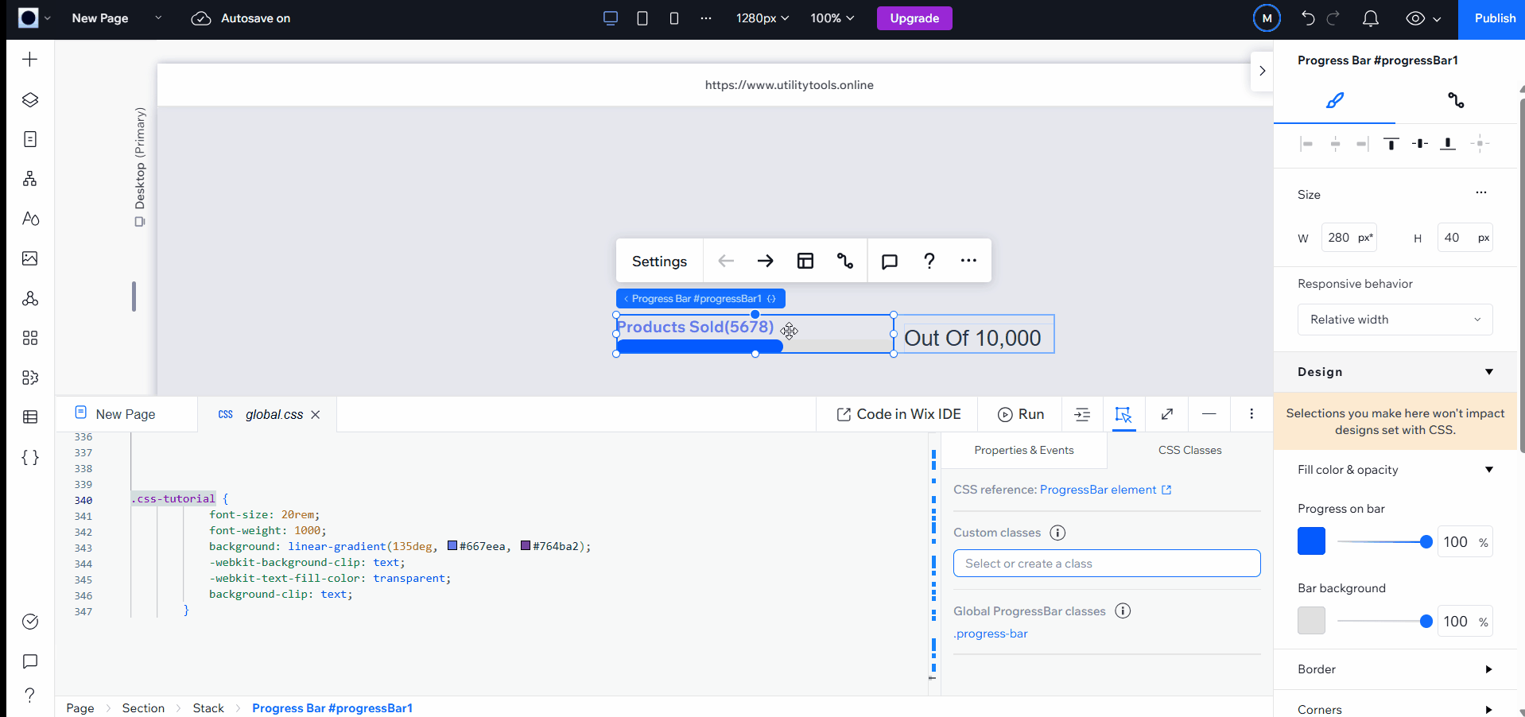
Task: Open the Relative width dropdown
Action: [x=1395, y=320]
